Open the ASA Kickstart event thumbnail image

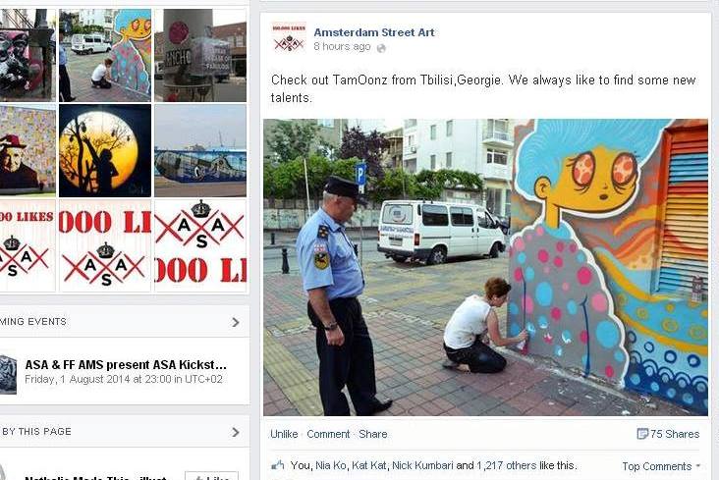point(8,374)
